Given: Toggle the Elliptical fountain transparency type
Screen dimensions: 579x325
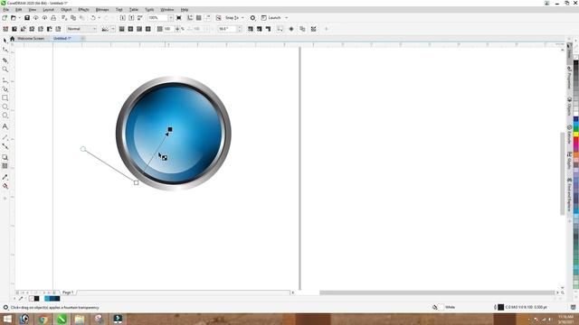Looking at the screenshot, I should tap(130, 29).
